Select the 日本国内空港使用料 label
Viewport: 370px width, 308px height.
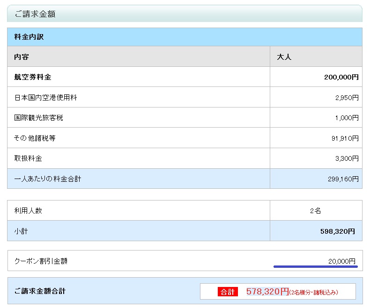click(x=45, y=98)
